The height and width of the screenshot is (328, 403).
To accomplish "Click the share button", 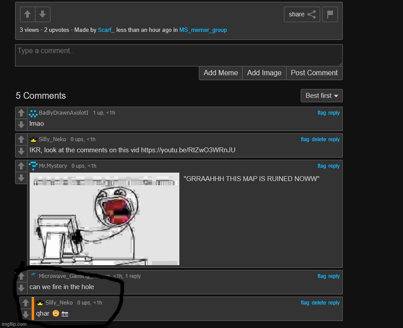I will pyautogui.click(x=302, y=15).
